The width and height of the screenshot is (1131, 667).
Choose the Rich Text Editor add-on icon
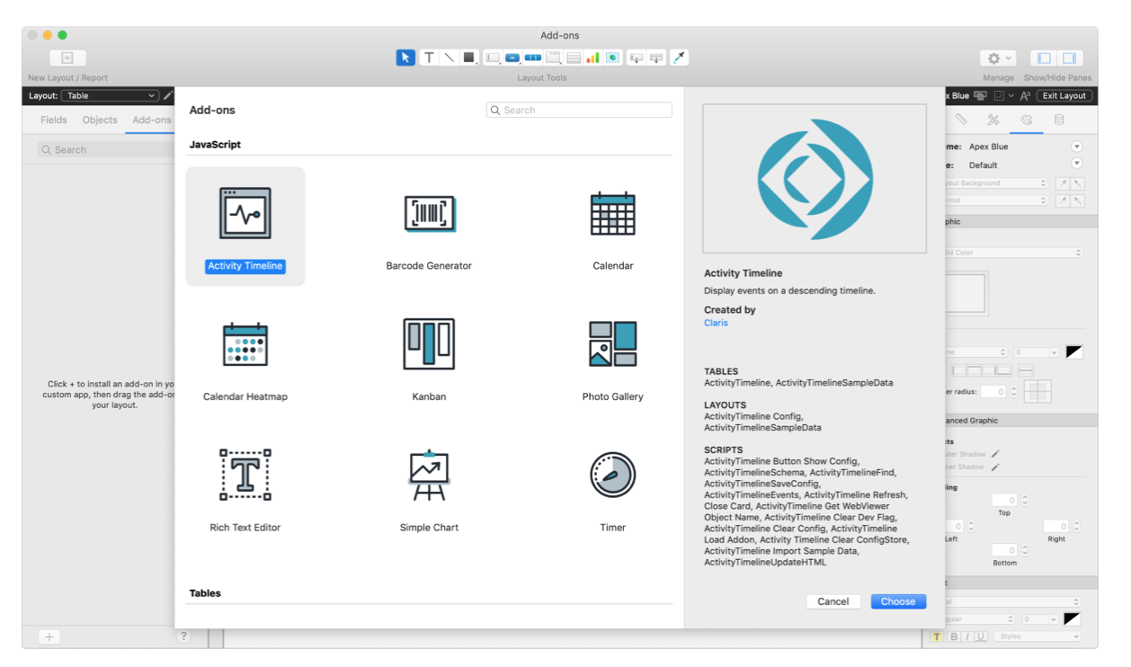[x=245, y=475]
